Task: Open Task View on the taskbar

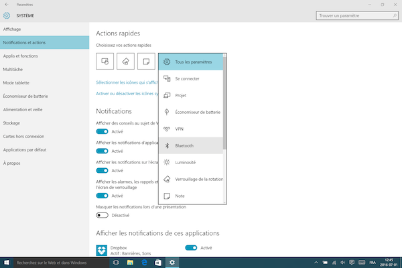Action: click(x=116, y=263)
